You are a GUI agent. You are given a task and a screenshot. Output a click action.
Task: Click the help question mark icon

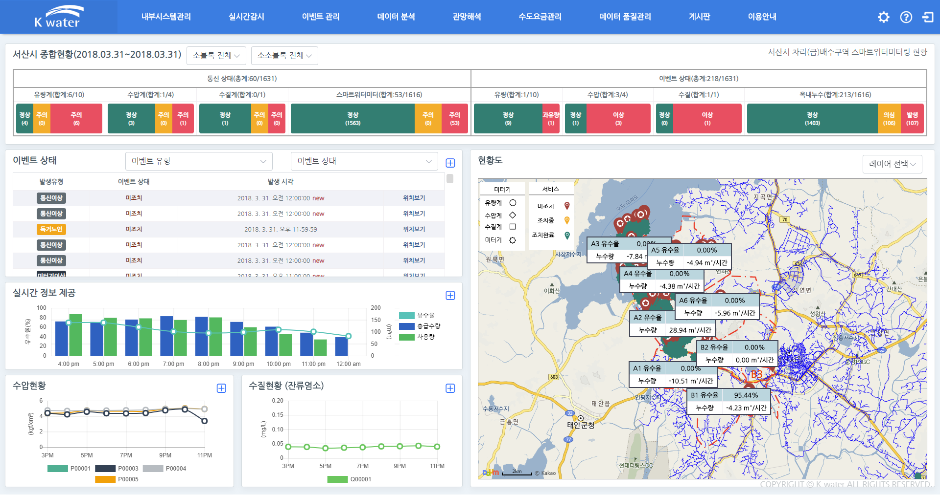point(906,17)
